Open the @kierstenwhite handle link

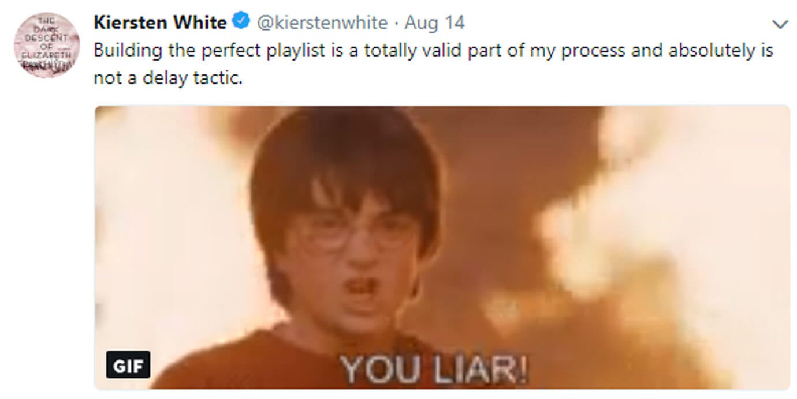322,22
